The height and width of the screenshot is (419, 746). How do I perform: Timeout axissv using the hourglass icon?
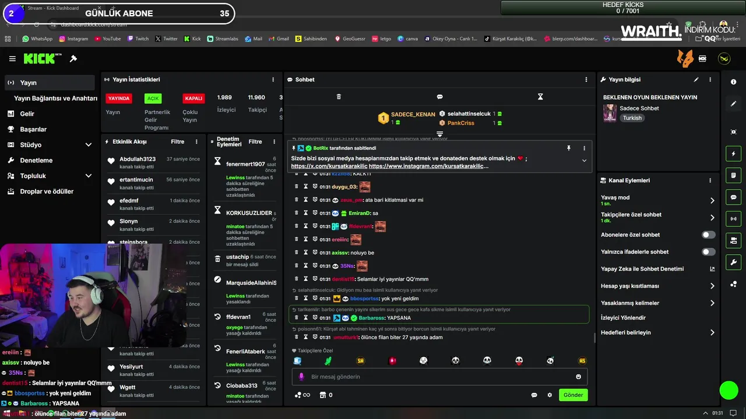click(305, 253)
